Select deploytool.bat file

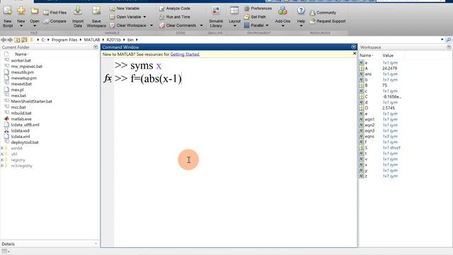25,142
